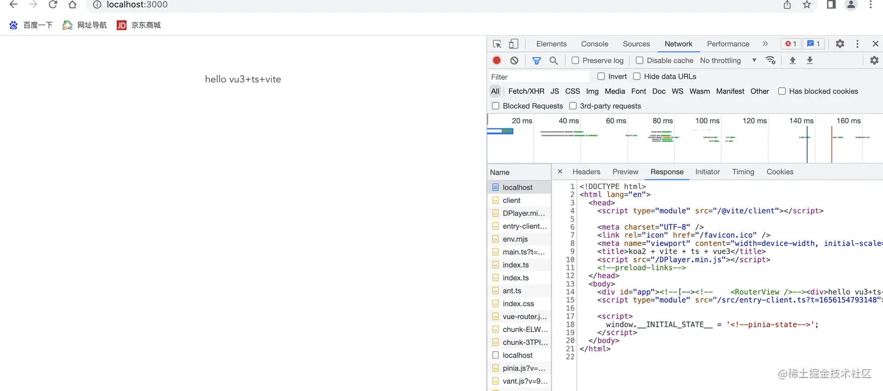Open the user profile avatar
The image size is (883, 391).
coord(851,5)
